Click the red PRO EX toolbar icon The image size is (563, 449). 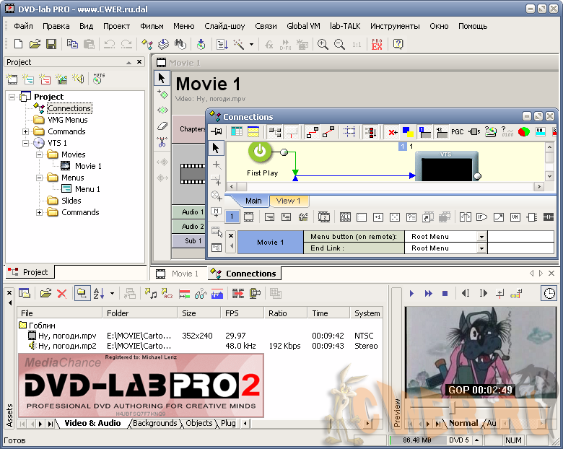(377, 44)
